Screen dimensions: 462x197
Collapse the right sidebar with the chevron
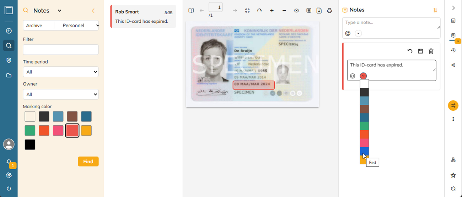click(x=453, y=8)
